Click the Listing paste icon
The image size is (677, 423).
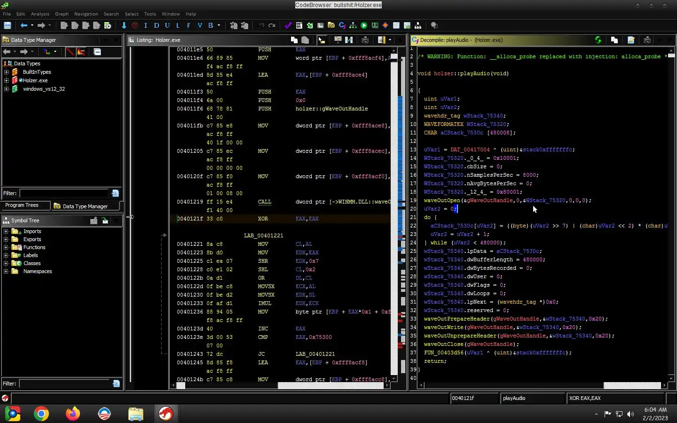pyautogui.click(x=305, y=40)
